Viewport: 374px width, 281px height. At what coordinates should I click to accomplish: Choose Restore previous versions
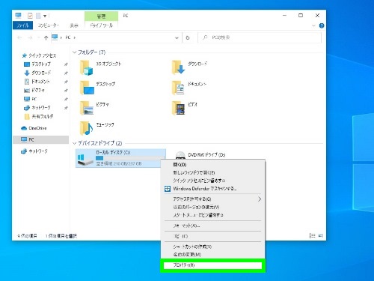(212, 207)
